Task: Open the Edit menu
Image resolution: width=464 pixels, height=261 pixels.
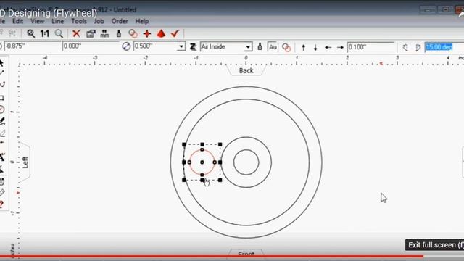Action: click(x=17, y=21)
